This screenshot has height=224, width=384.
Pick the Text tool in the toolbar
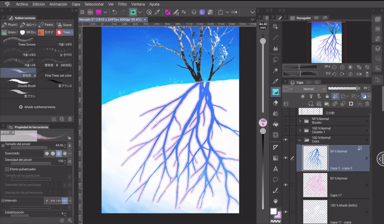tap(276, 168)
